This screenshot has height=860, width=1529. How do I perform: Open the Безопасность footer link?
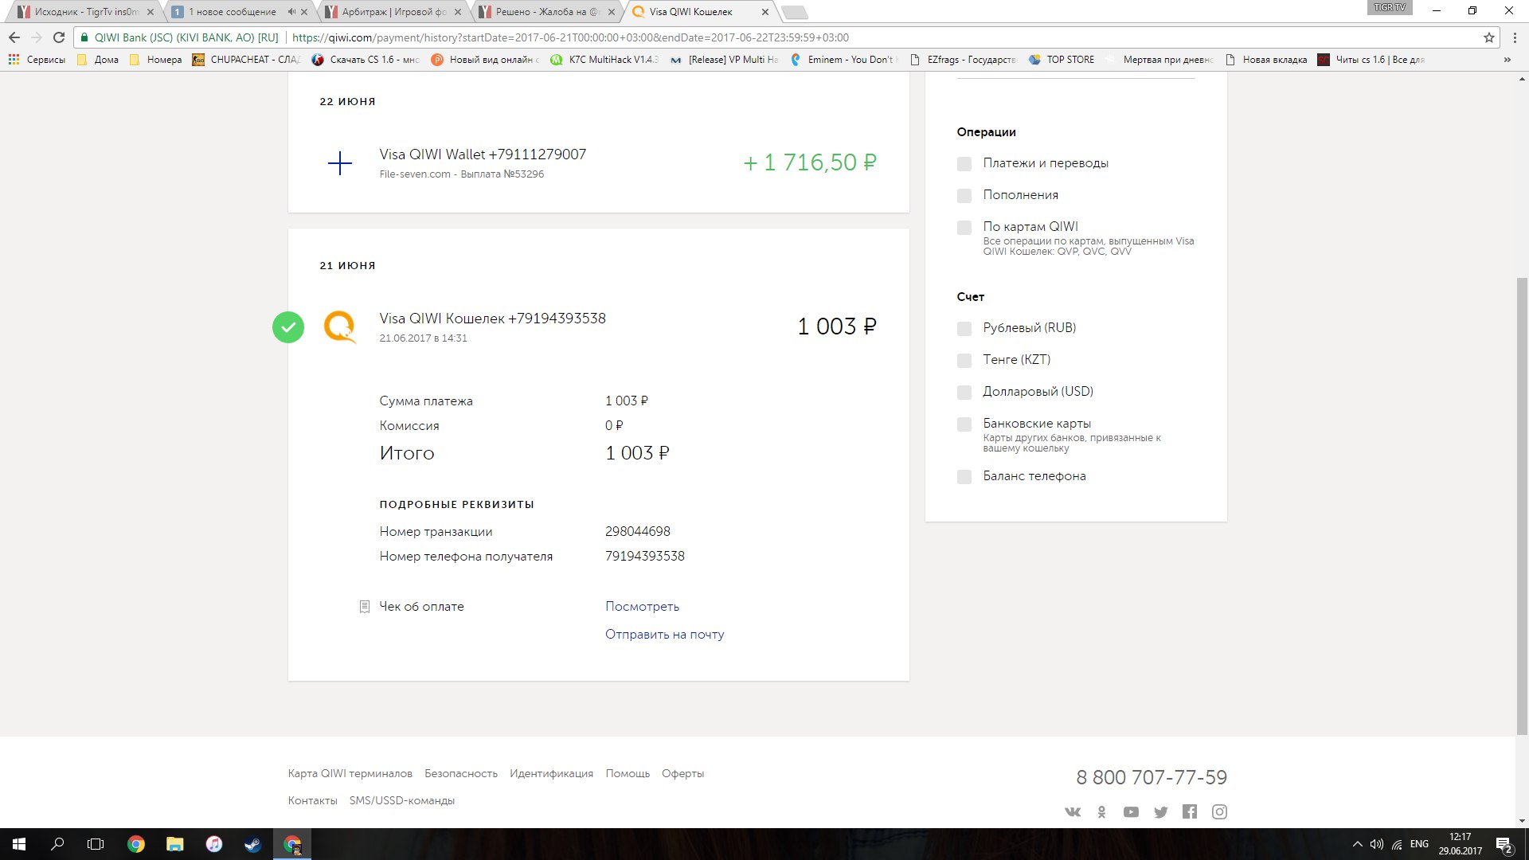coord(461,774)
